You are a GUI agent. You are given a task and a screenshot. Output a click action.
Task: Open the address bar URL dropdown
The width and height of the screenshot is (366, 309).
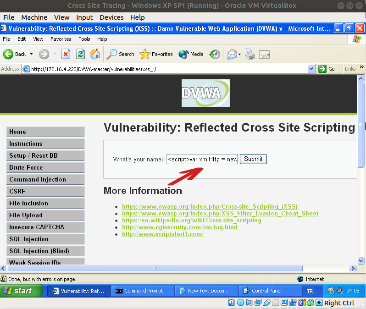point(311,69)
